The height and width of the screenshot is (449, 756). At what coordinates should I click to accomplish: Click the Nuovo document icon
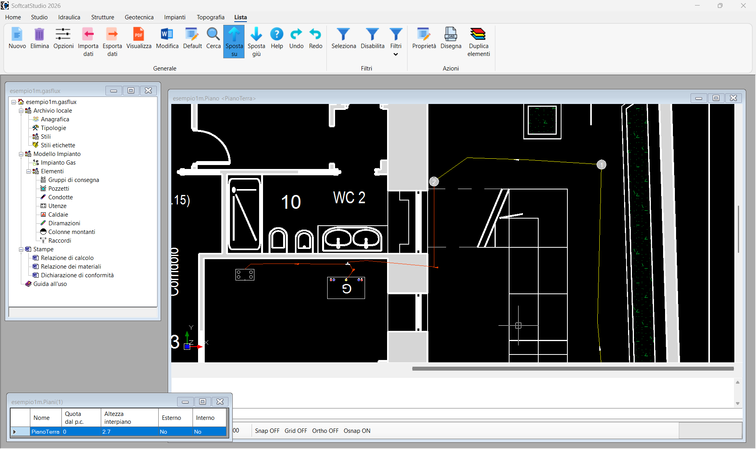pyautogui.click(x=17, y=34)
